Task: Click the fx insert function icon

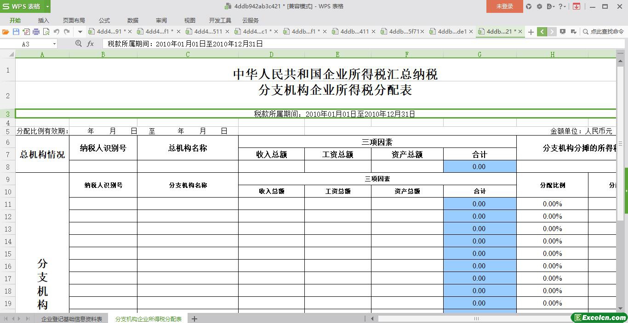Action: pos(91,44)
